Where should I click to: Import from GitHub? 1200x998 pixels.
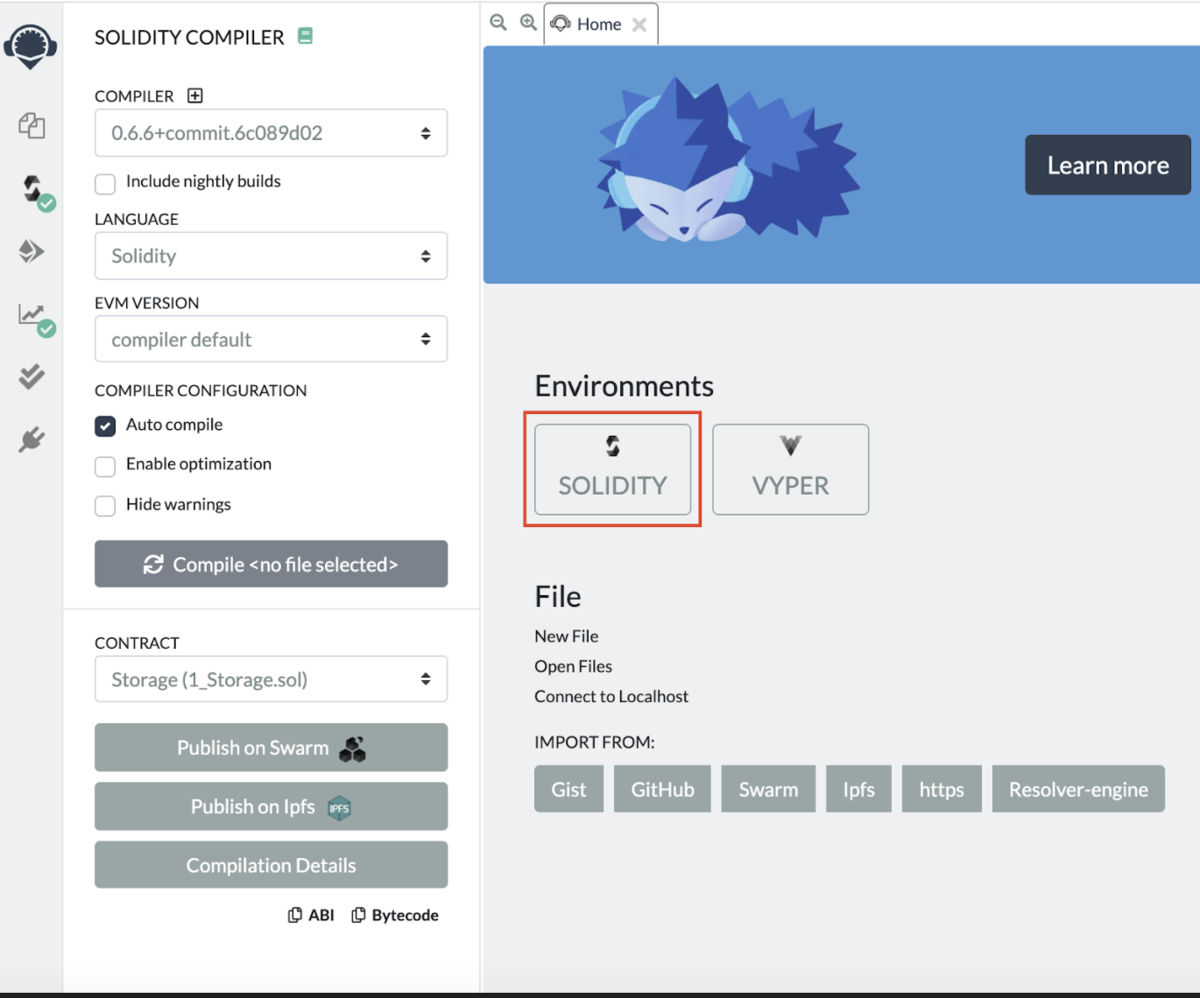click(x=662, y=789)
